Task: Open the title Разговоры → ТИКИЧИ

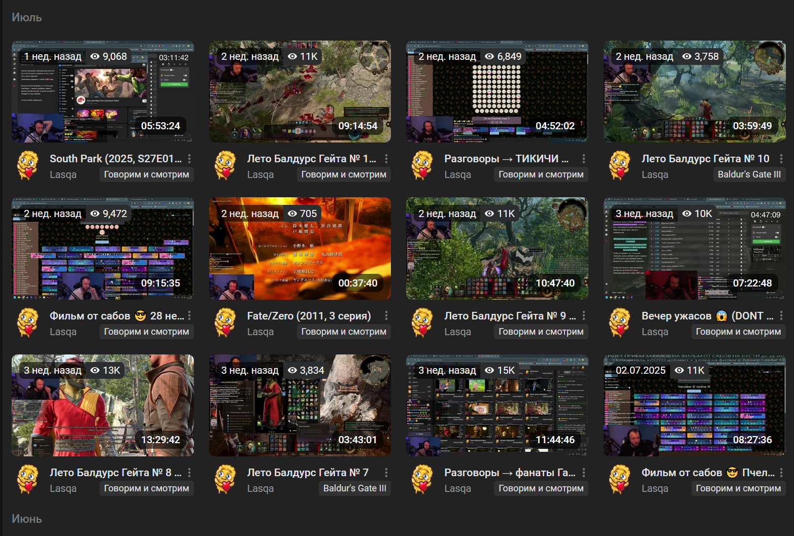Action: 506,159
